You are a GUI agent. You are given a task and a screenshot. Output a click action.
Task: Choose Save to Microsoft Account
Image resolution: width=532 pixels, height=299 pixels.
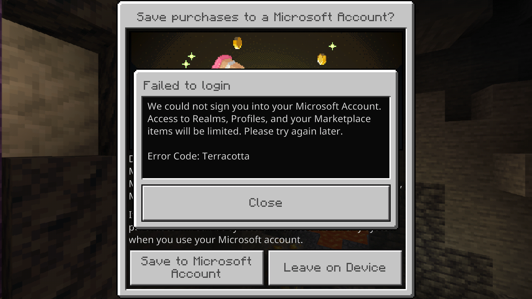point(197,267)
